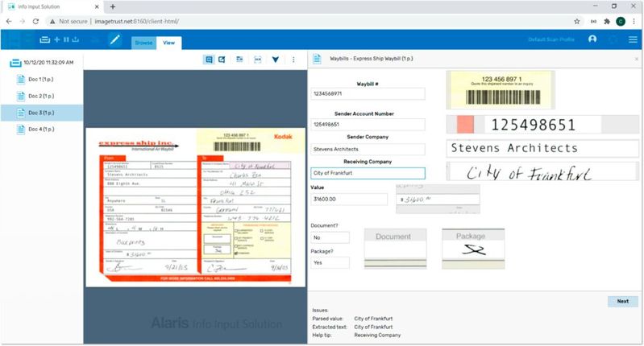Toggle the highlighted view mode icon in viewer toolbar
644x346 pixels.
click(209, 60)
